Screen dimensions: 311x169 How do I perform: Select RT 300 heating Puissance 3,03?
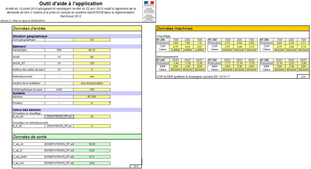point(279,43)
